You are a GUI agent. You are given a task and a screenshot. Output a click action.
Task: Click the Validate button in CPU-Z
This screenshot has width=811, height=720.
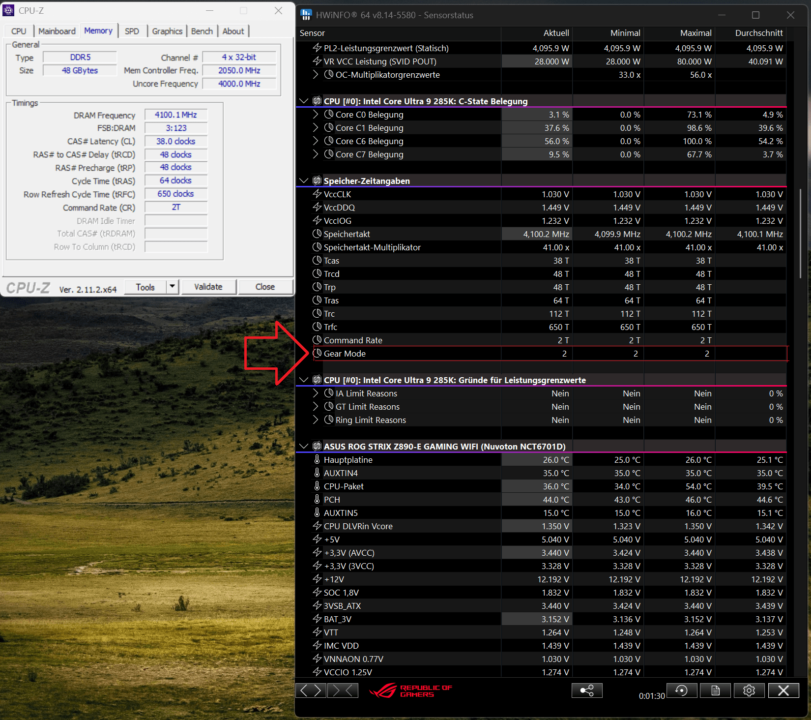pos(208,287)
